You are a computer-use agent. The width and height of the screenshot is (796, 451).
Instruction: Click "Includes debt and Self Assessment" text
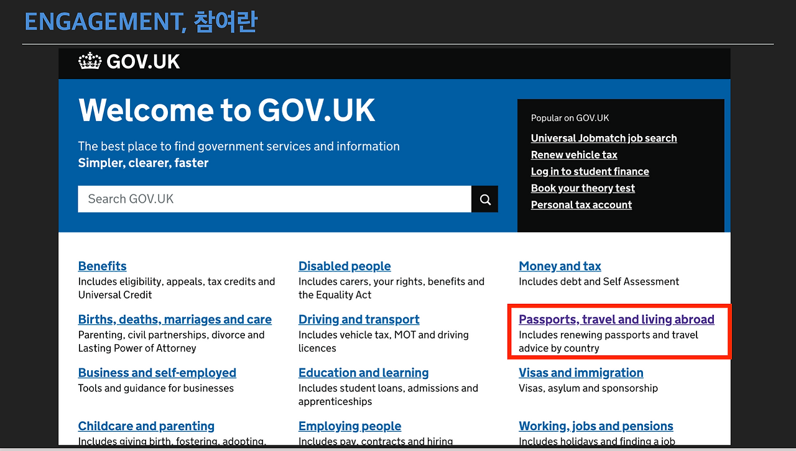click(599, 281)
